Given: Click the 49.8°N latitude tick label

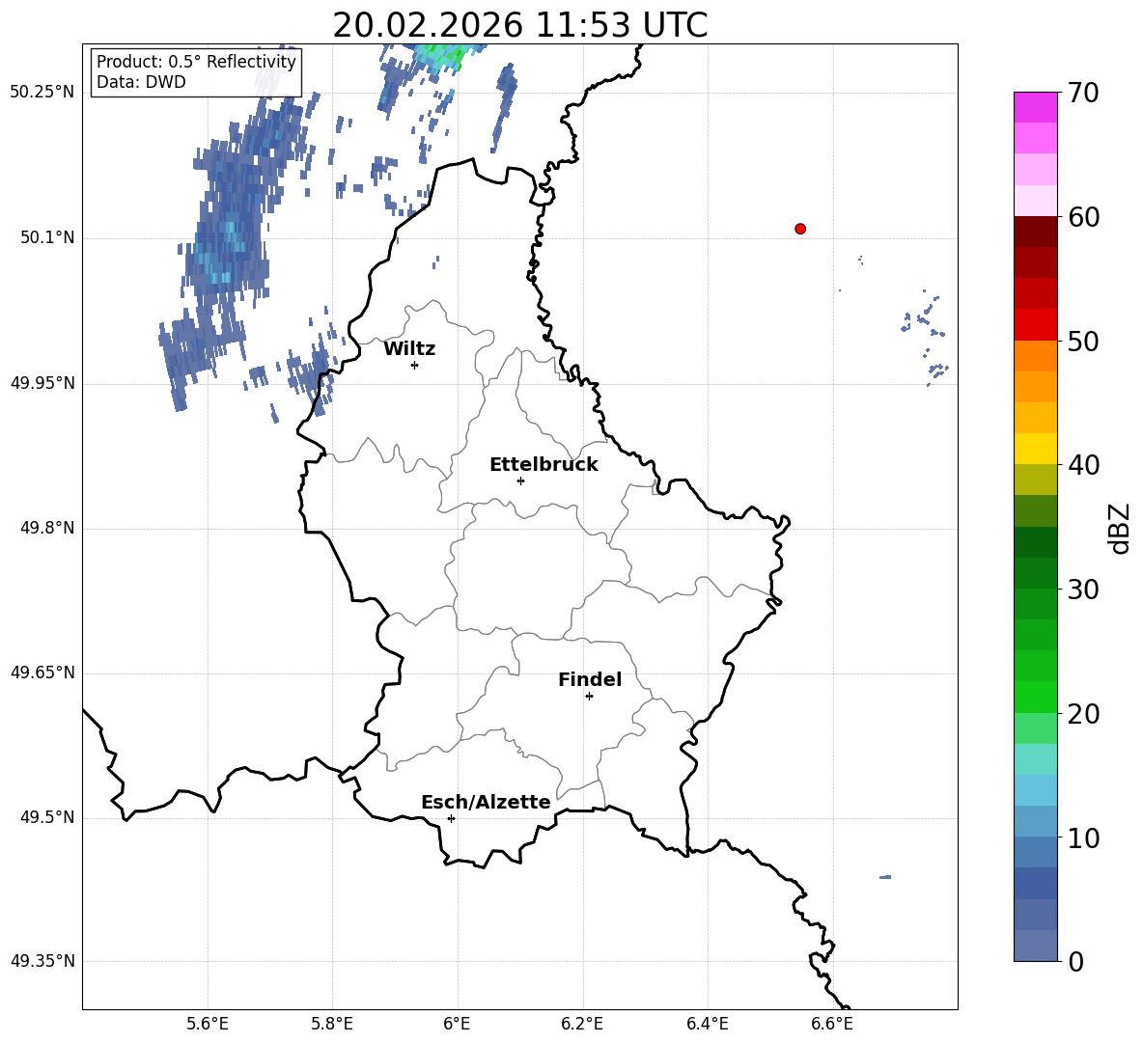Looking at the screenshot, I should coord(47,528).
